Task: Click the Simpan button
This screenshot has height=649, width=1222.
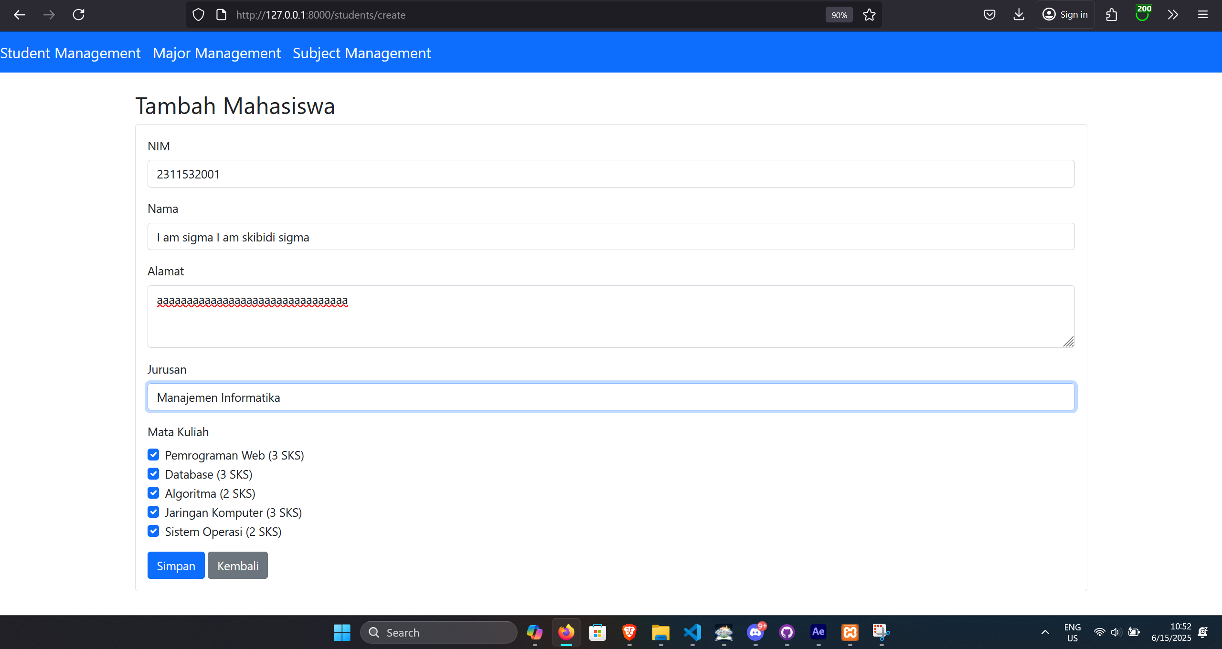Action: pyautogui.click(x=176, y=565)
